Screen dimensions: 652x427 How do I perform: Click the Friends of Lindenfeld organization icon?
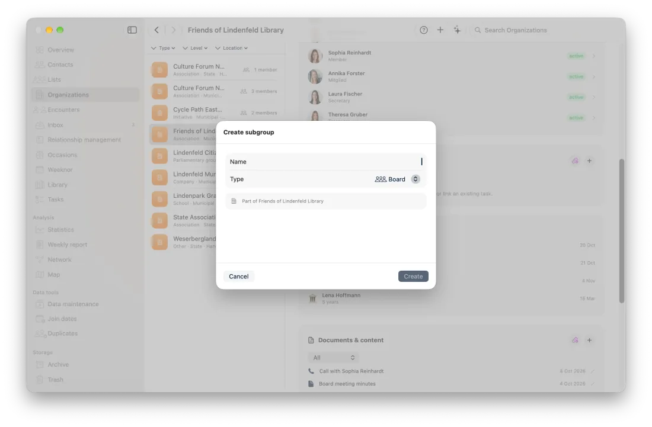coord(159,134)
